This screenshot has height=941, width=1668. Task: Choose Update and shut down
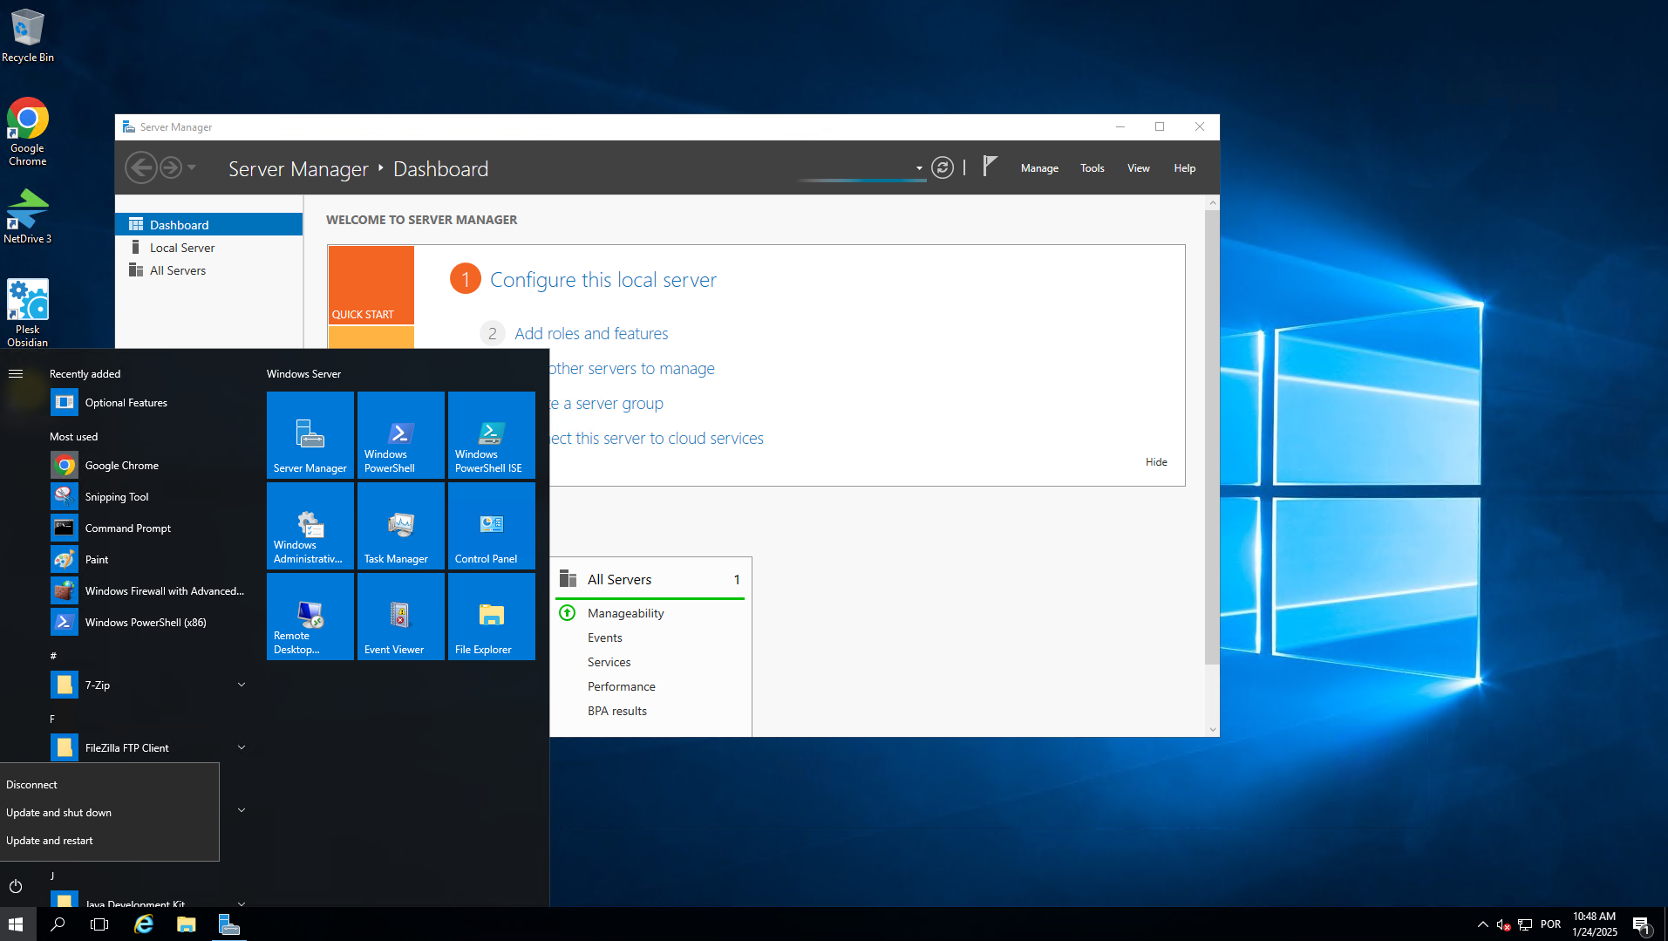pyautogui.click(x=110, y=813)
